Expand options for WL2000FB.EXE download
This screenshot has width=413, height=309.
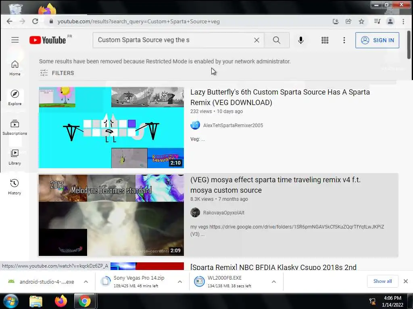[274, 282]
